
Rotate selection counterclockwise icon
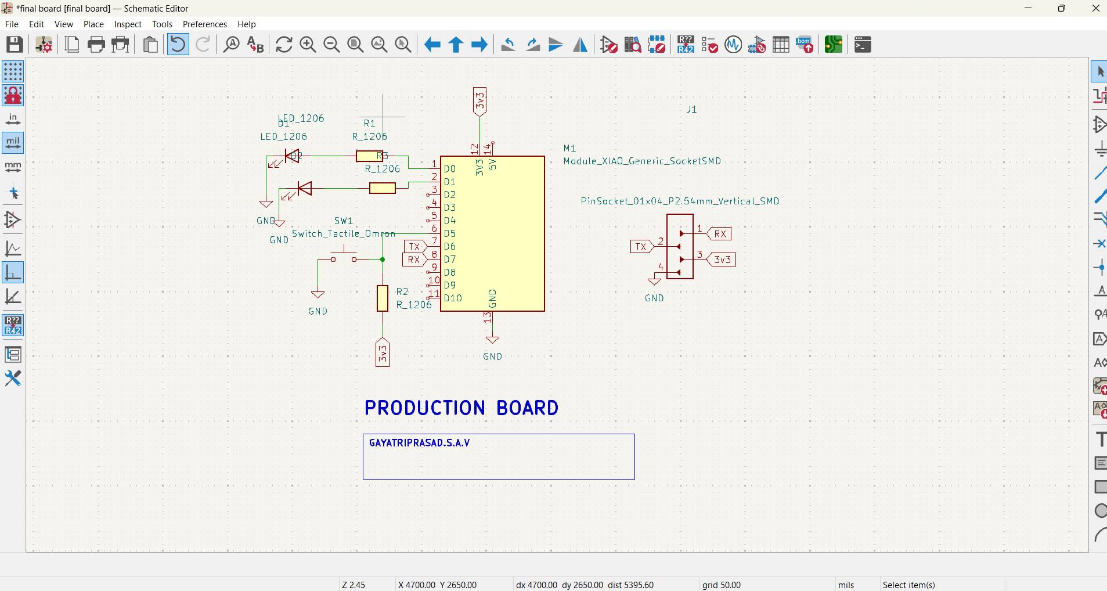tap(509, 45)
